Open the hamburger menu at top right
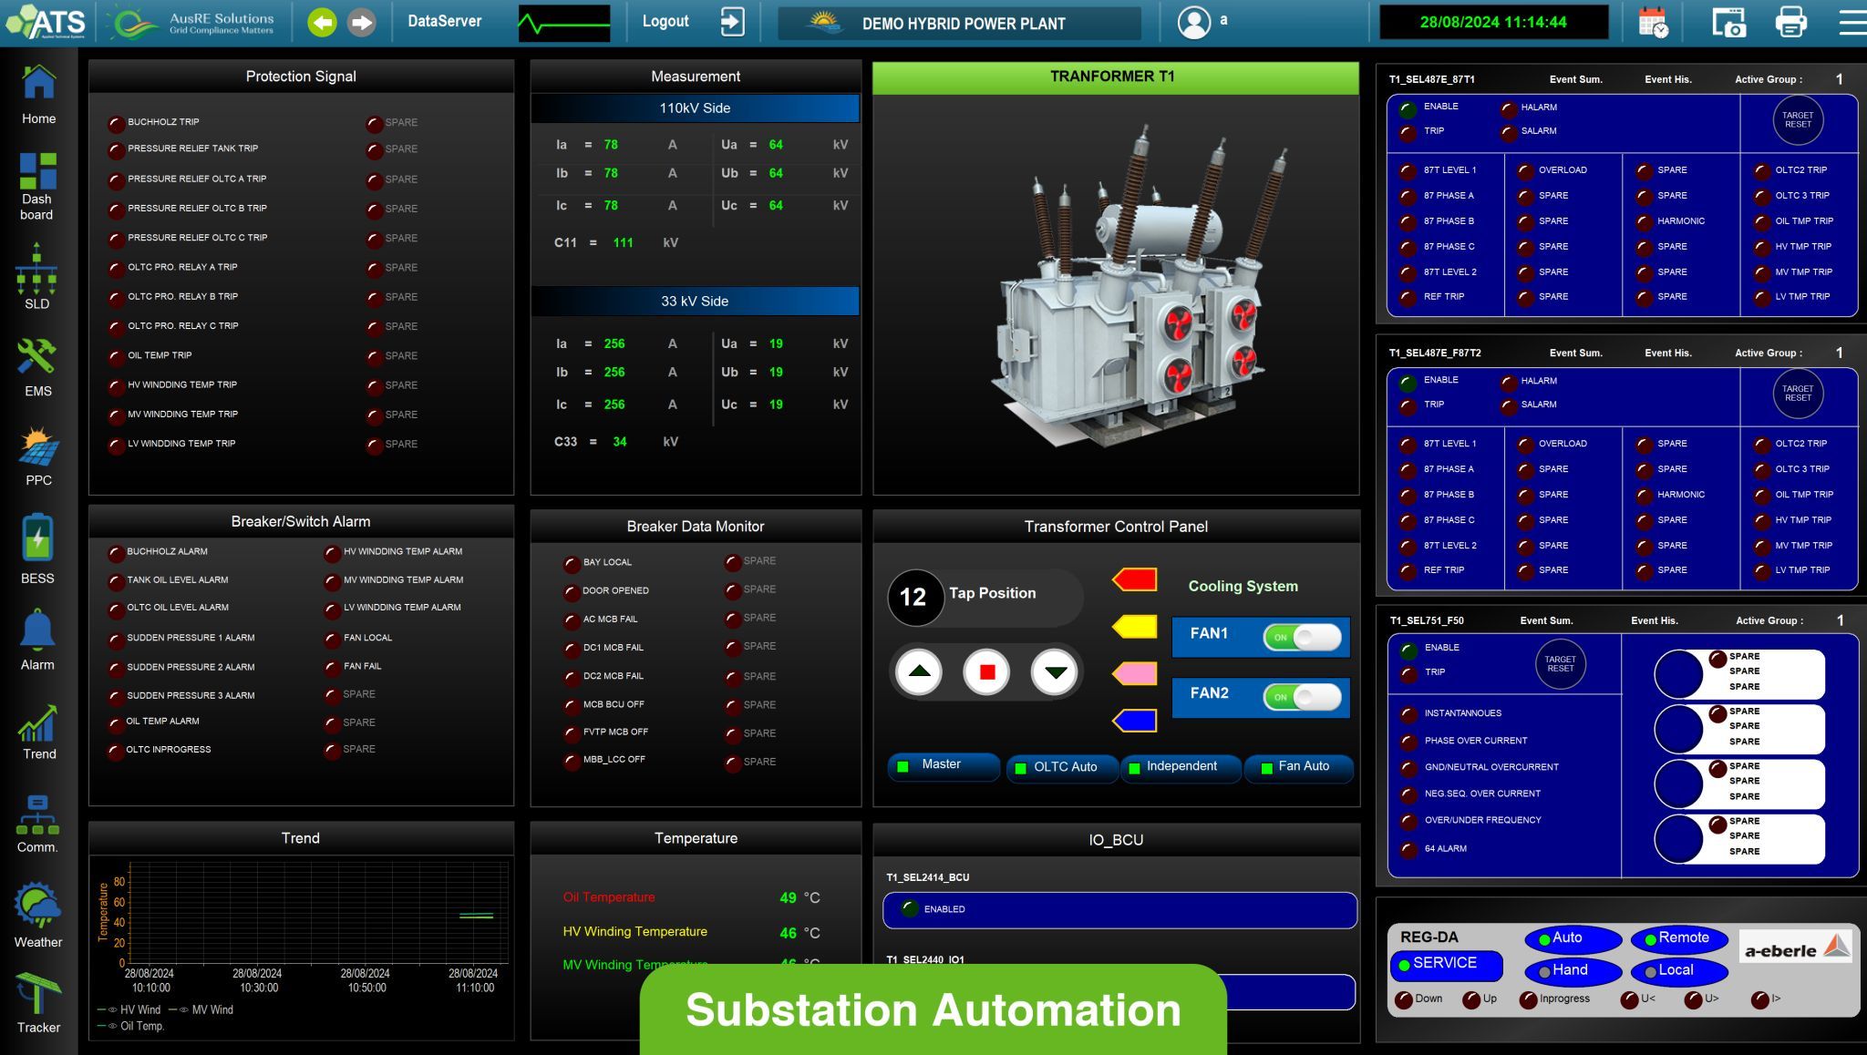The image size is (1867, 1055). point(1852,22)
